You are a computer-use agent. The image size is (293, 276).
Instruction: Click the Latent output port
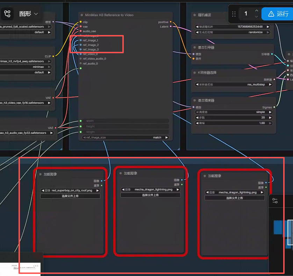pos(171,27)
